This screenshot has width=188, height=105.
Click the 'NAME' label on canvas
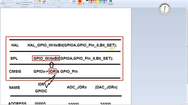pos(14,87)
